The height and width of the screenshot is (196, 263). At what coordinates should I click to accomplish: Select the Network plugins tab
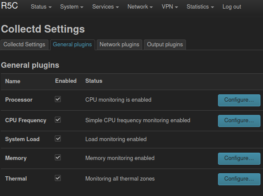[x=120, y=45]
